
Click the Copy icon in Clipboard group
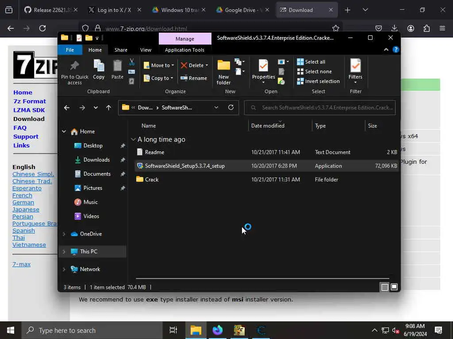(x=99, y=66)
